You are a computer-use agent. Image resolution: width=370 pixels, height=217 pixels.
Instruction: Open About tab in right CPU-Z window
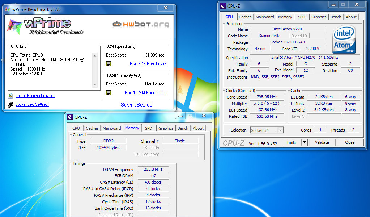(x=351, y=17)
